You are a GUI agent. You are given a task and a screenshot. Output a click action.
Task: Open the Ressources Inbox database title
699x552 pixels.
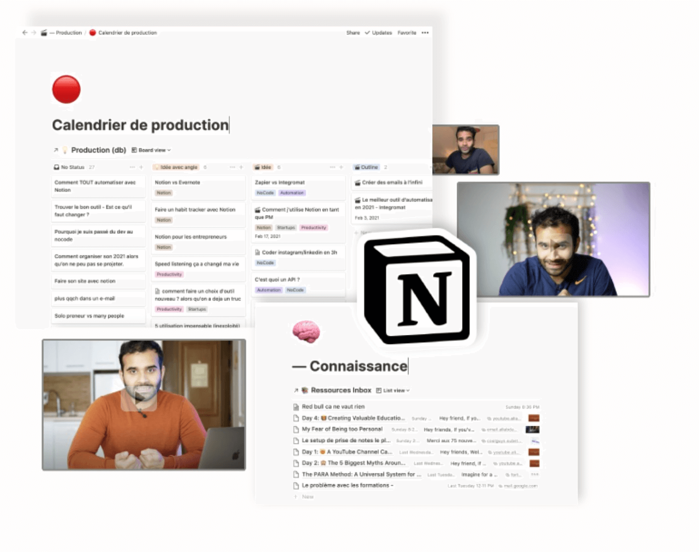[341, 390]
